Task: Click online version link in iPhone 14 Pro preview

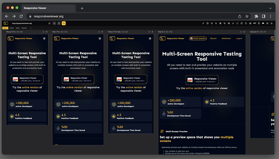Action: [x=30, y=87]
